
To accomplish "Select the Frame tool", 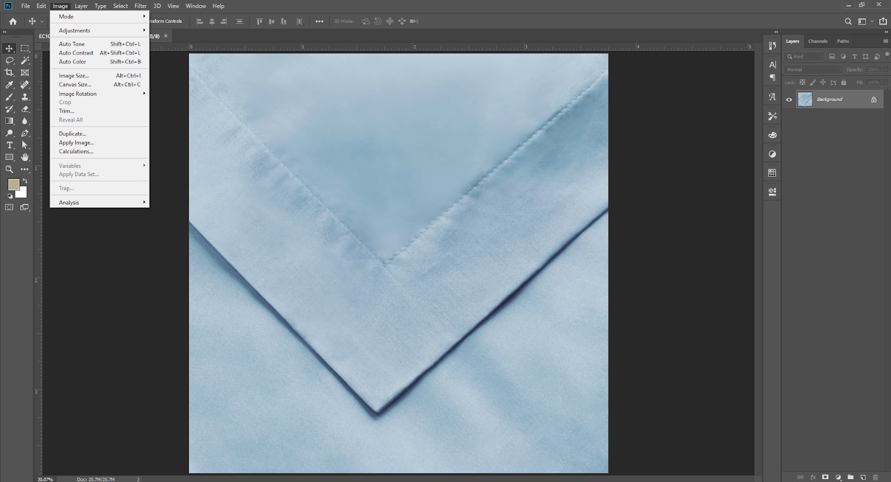I will pos(25,72).
